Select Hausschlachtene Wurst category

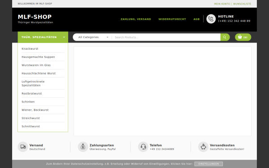click(x=39, y=73)
